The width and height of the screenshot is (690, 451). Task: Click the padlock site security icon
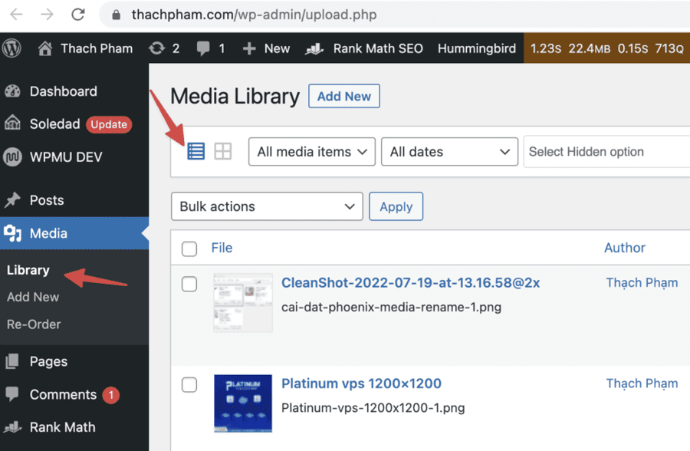(117, 15)
